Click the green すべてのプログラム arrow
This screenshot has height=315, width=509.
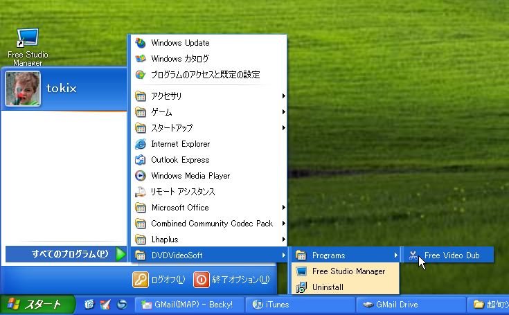pyautogui.click(x=120, y=254)
